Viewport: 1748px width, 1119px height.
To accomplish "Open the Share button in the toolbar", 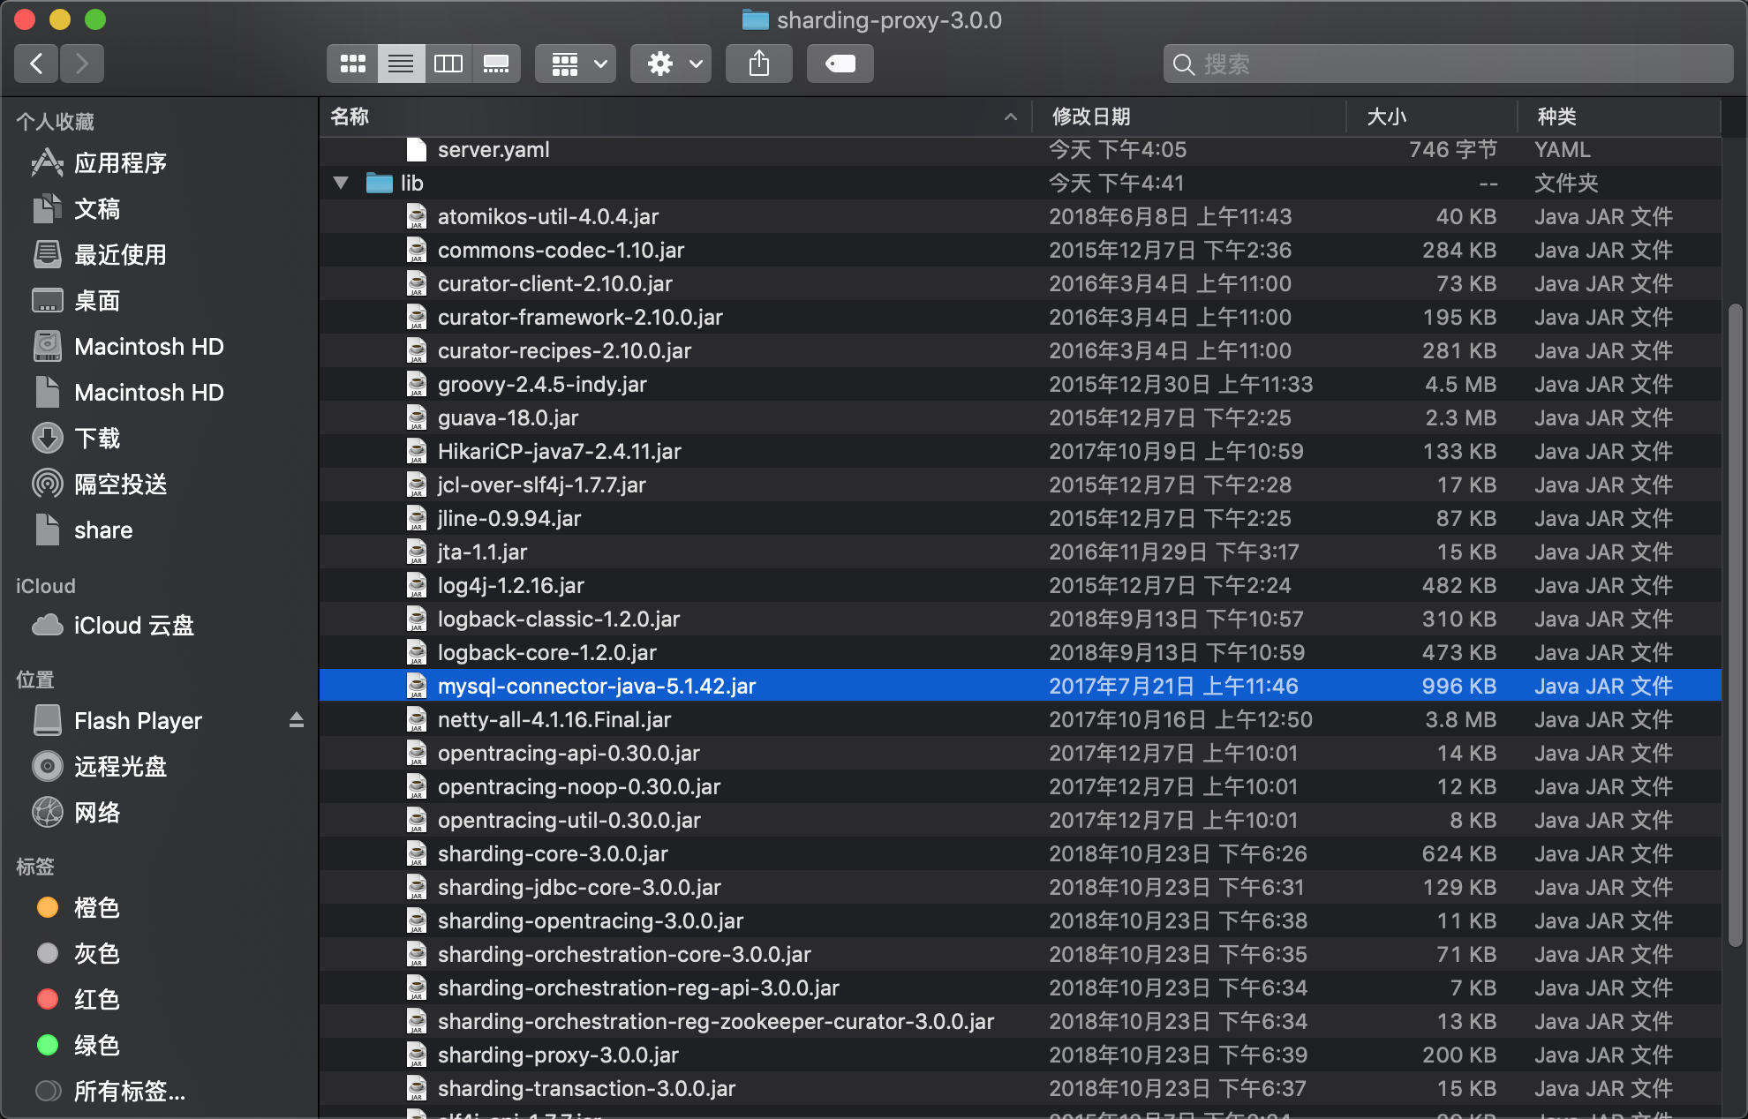I will pos(758,63).
